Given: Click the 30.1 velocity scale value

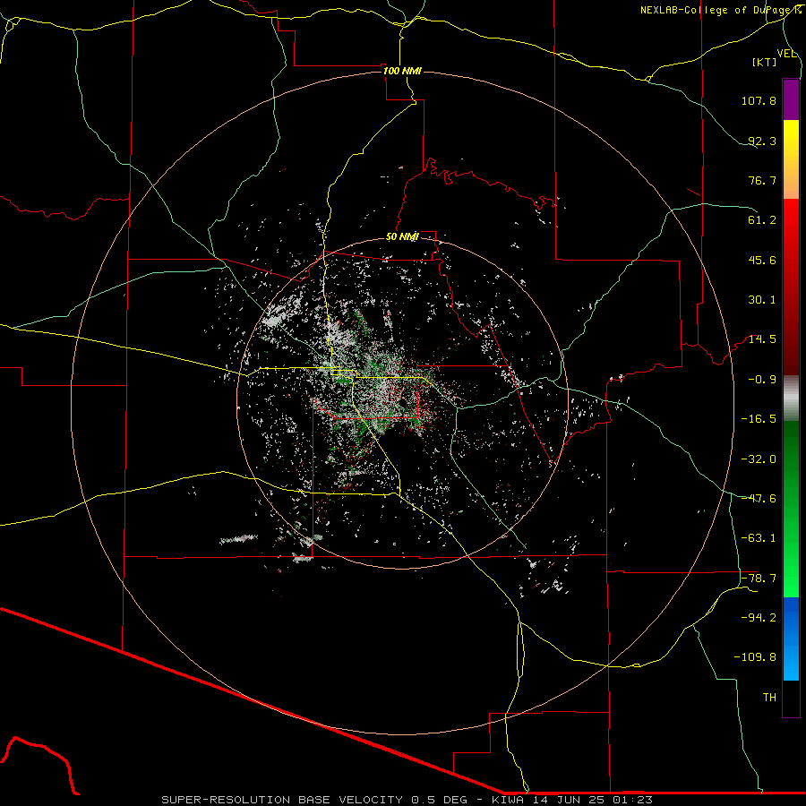Looking at the screenshot, I should (x=762, y=300).
